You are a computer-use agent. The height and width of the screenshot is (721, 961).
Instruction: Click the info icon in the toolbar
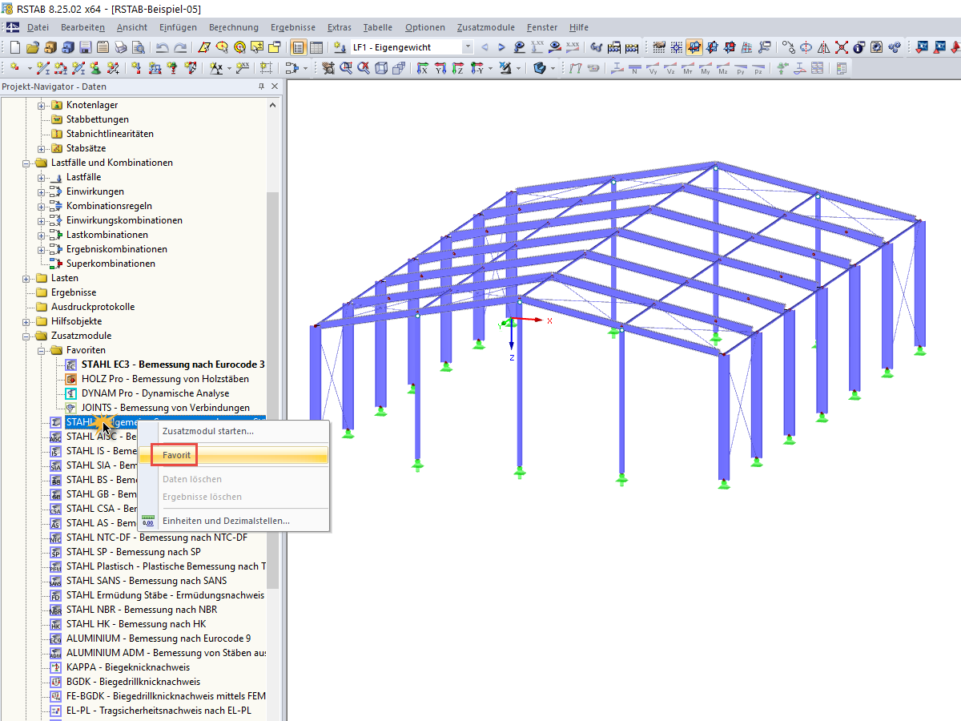tap(859, 47)
